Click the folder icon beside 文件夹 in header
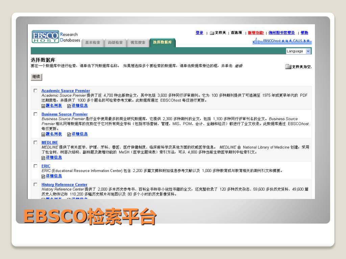 coord(212,33)
